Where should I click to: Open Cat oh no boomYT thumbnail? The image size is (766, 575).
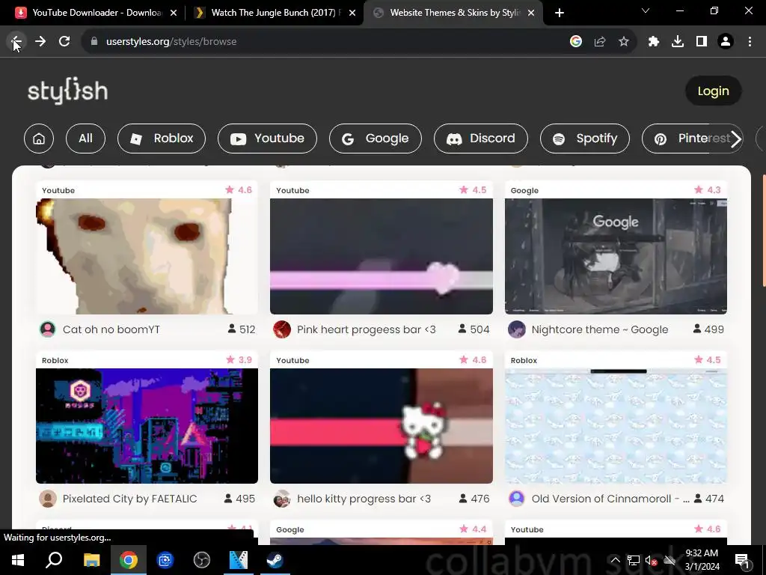tap(147, 256)
